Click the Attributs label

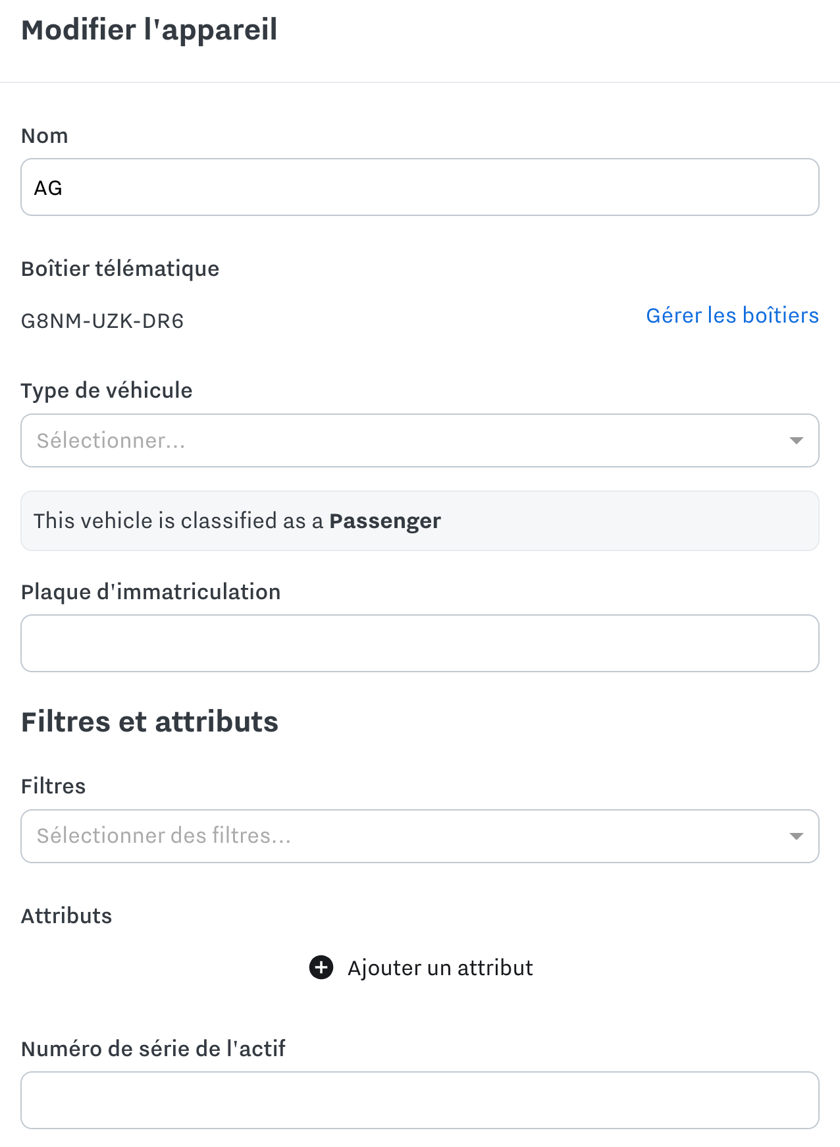pyautogui.click(x=66, y=916)
